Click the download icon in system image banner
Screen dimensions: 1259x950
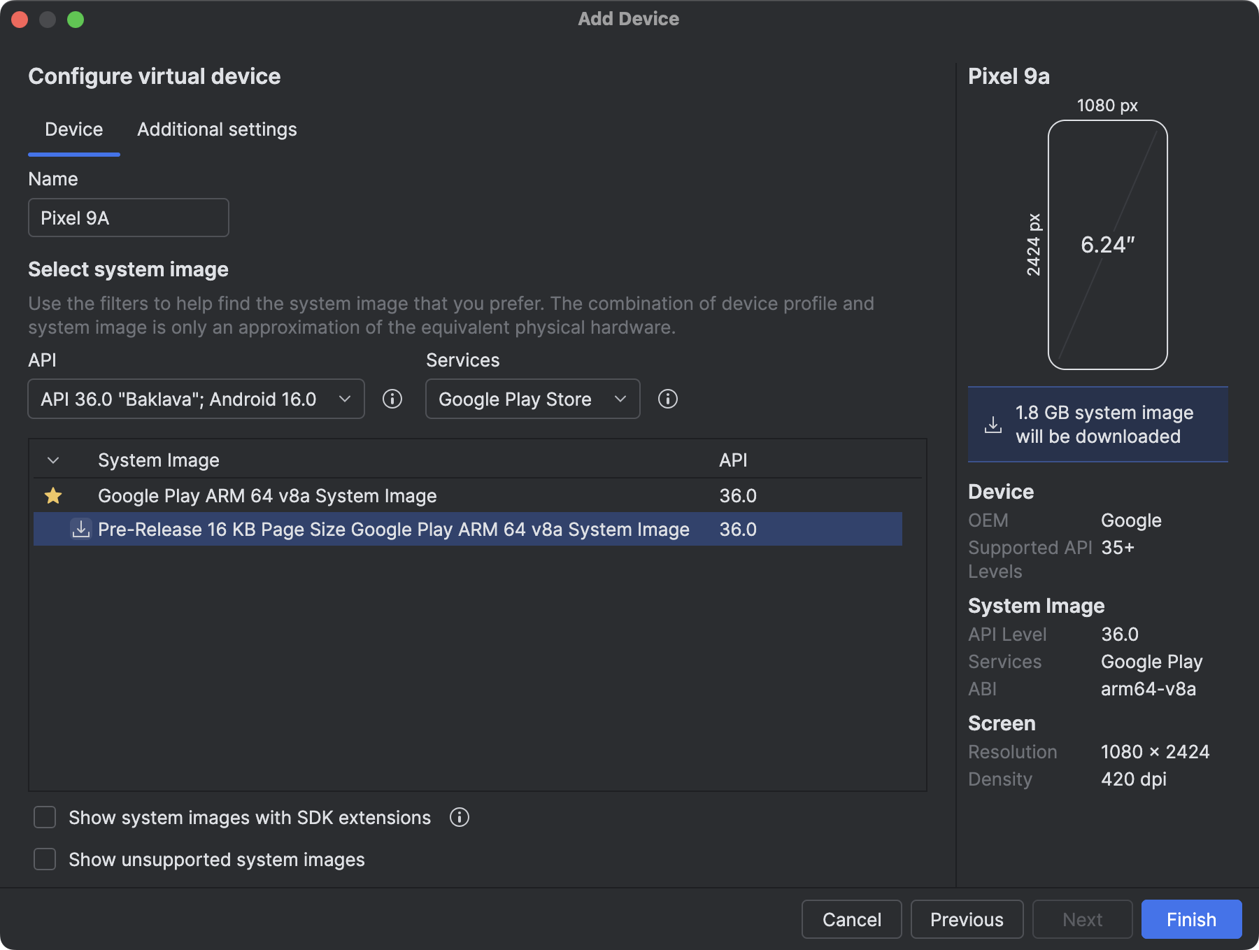[x=993, y=425]
